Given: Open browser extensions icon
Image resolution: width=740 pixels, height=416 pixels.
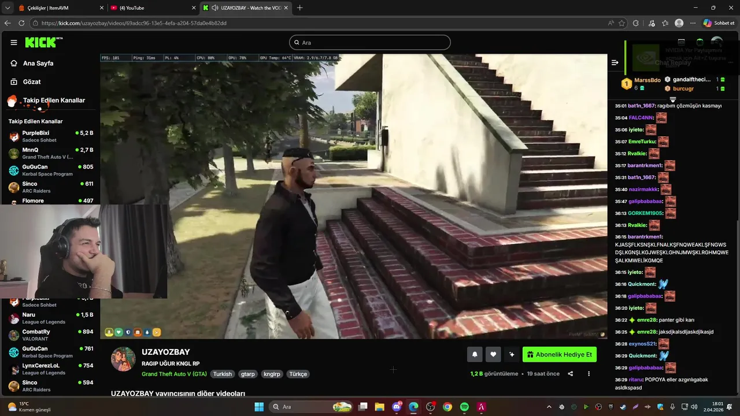Looking at the screenshot, I should point(636,23).
